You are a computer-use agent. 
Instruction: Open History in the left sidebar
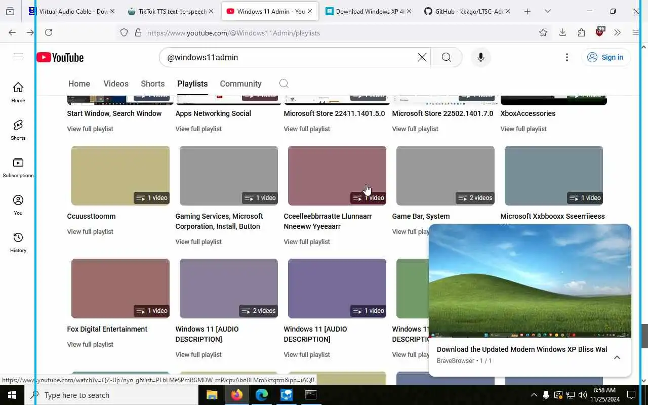click(x=18, y=242)
